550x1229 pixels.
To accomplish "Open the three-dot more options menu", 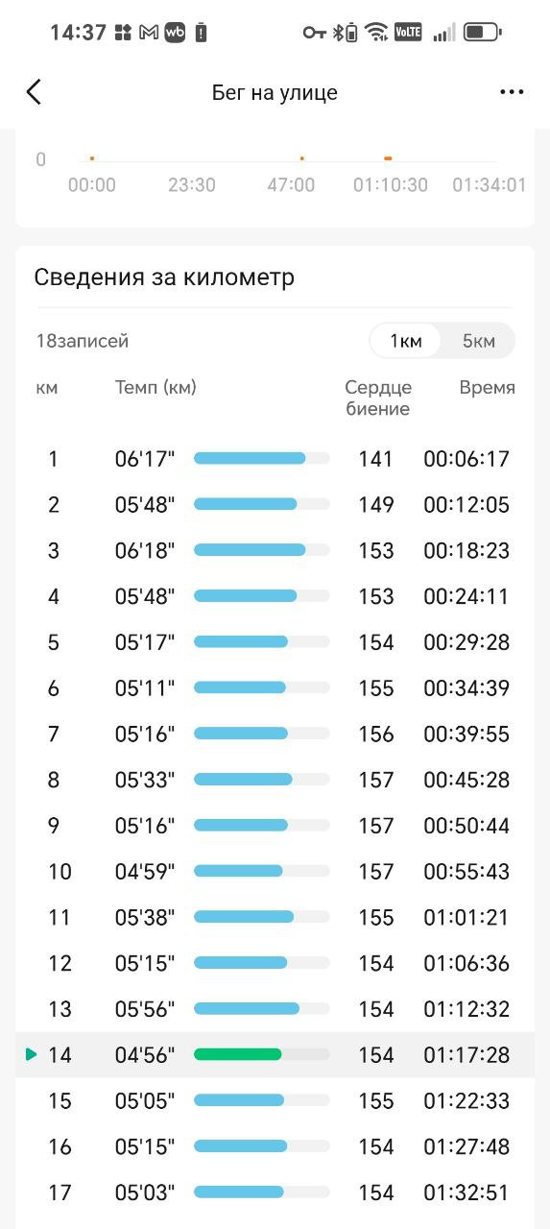I will pyautogui.click(x=512, y=92).
